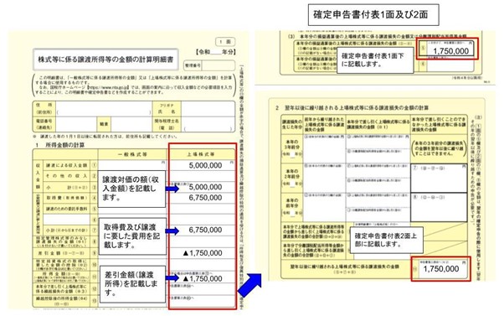The image size is (504, 316).
Task: Click the 令和 年分 year blank
Action: [x=216, y=52]
